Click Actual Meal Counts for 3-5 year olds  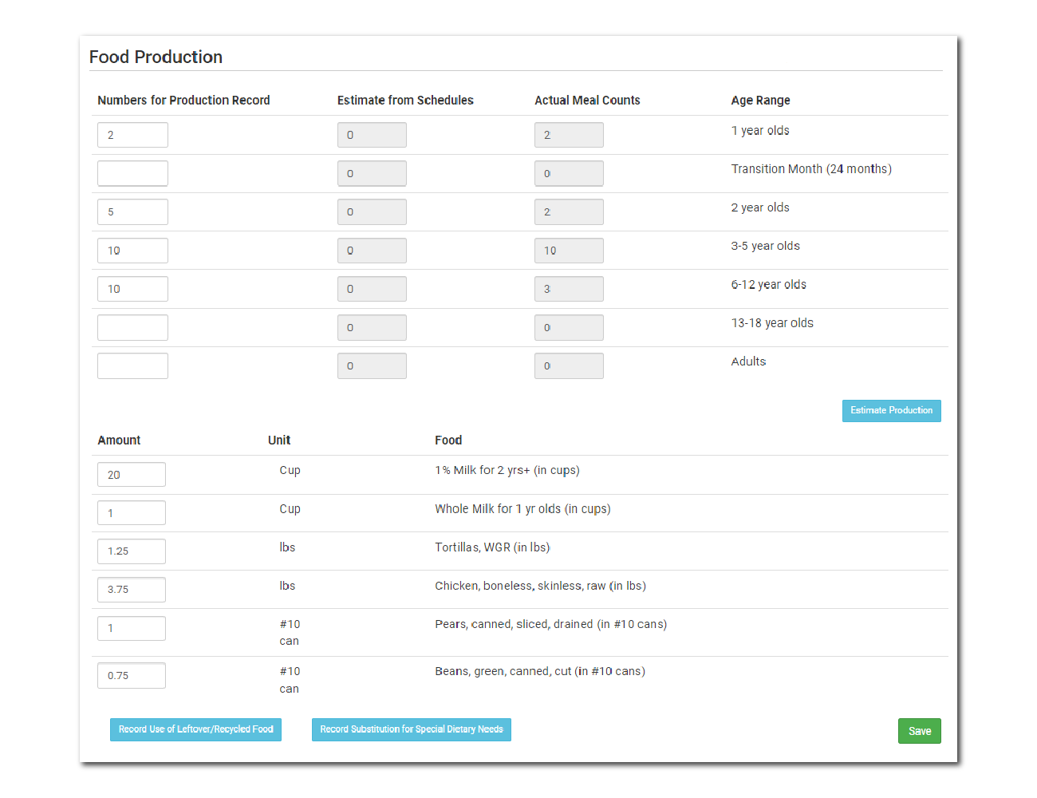coord(569,251)
